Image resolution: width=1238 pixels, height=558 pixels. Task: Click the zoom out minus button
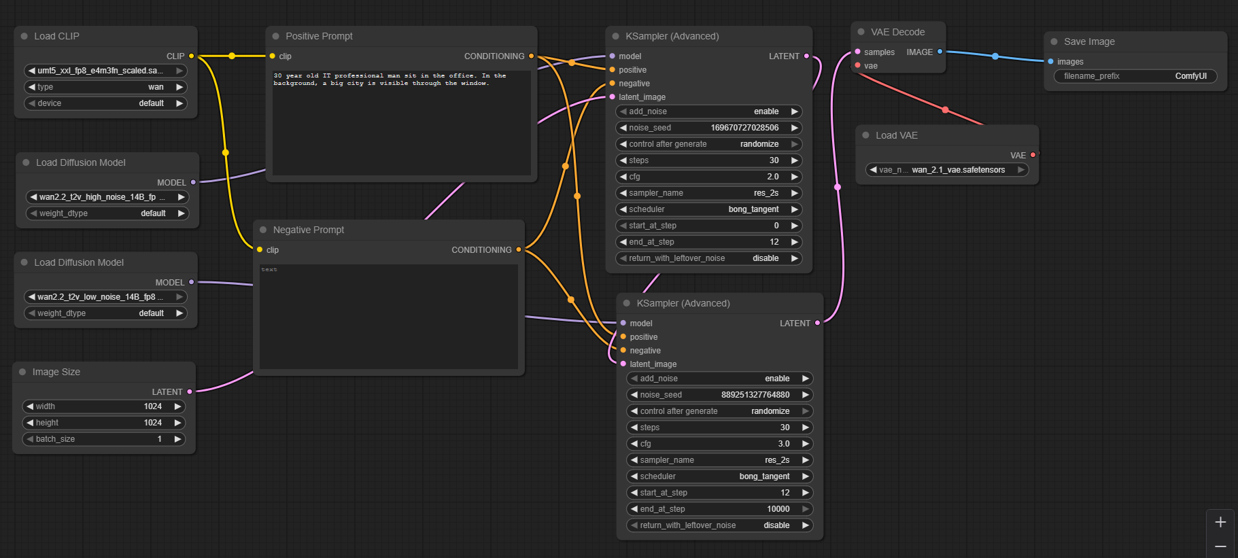click(1220, 547)
